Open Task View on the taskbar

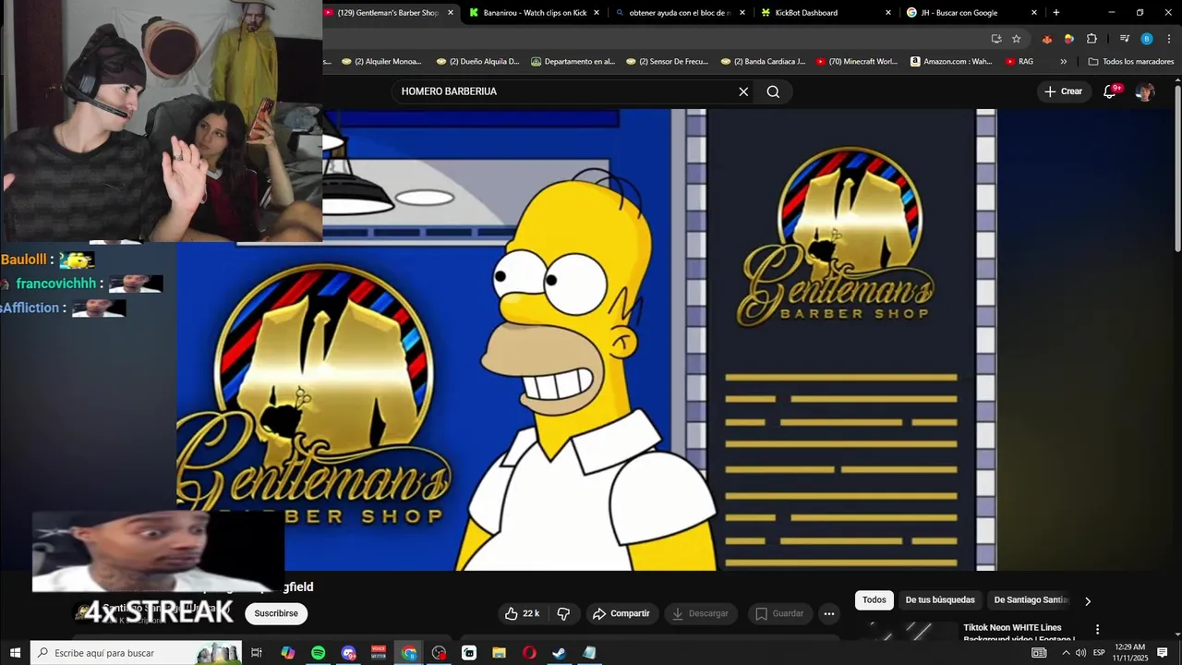(257, 653)
